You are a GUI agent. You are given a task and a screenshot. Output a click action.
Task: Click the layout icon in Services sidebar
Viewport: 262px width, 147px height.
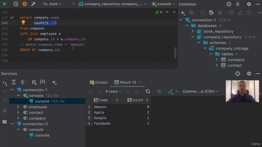pyautogui.click(x=5, y=122)
